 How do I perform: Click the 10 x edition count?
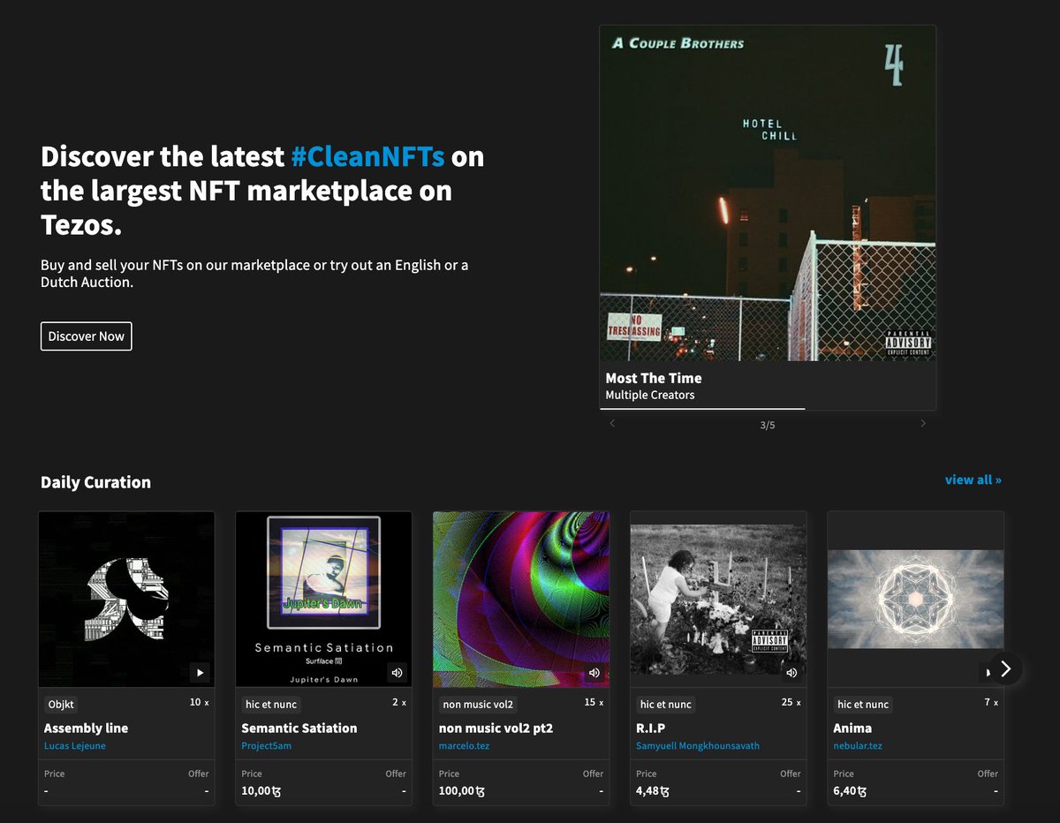(x=200, y=703)
